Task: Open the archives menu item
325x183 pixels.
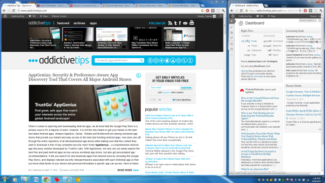Action: 79,23
